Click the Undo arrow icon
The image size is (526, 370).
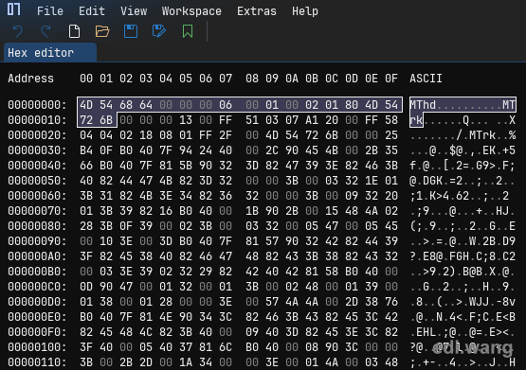18,31
